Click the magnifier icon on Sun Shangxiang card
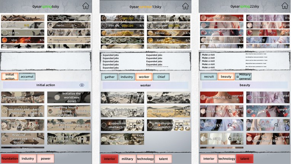This screenshot has height=164, width=291. pyautogui.click(x=276, y=138)
